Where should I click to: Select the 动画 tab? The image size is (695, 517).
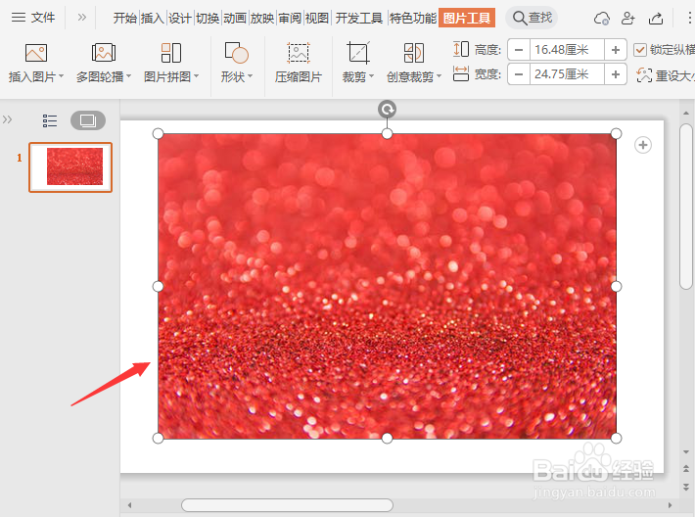pos(235,19)
